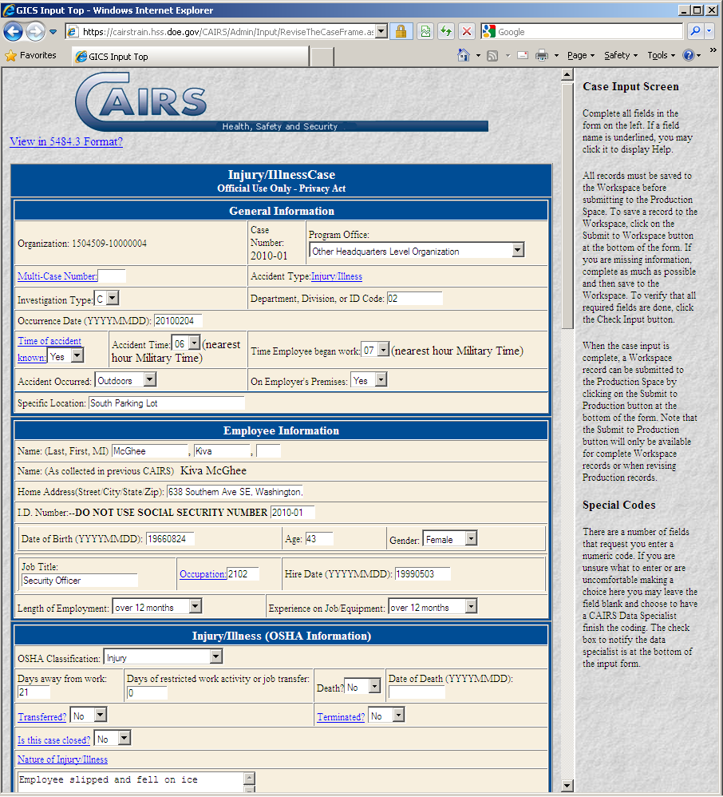Click the Date of Birth field
Screen dimensions: 723x797
pos(170,539)
